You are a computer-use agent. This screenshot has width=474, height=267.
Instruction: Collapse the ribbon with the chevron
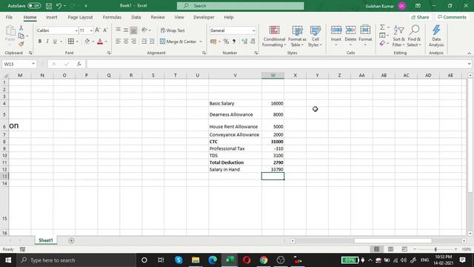pos(469,53)
